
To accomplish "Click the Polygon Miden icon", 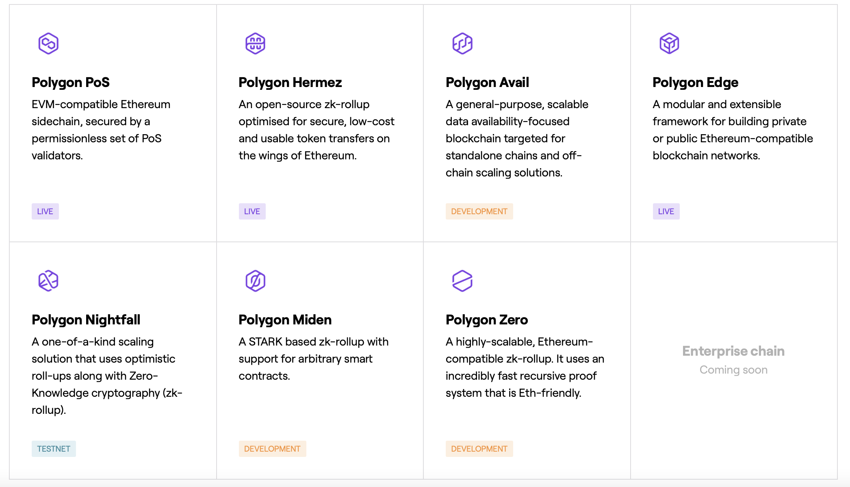I will [255, 280].
